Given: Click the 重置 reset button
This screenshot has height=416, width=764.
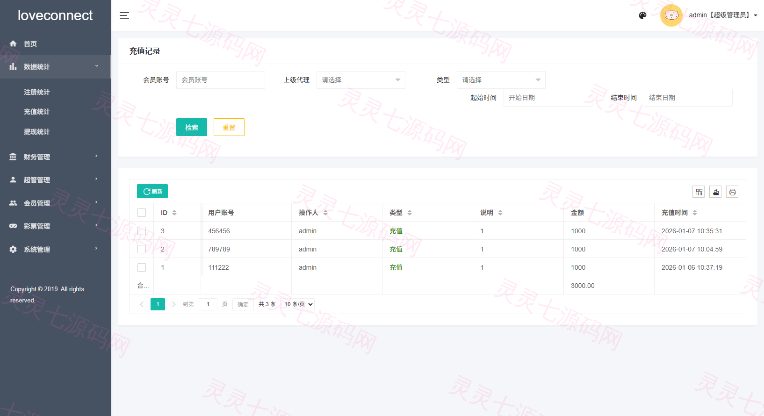Looking at the screenshot, I should (x=229, y=127).
